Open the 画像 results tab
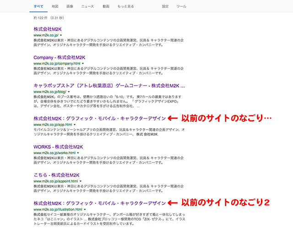This screenshot has width=293, height=228. (70, 7)
